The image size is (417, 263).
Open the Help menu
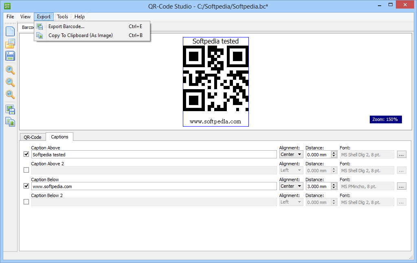[x=79, y=16]
